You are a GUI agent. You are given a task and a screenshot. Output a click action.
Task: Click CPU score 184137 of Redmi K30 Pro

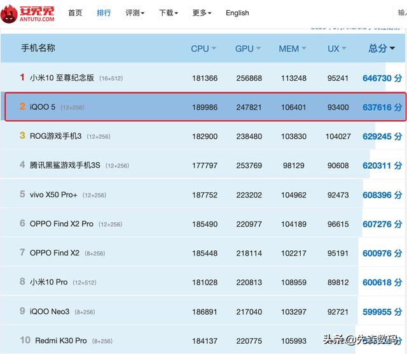pyautogui.click(x=205, y=341)
